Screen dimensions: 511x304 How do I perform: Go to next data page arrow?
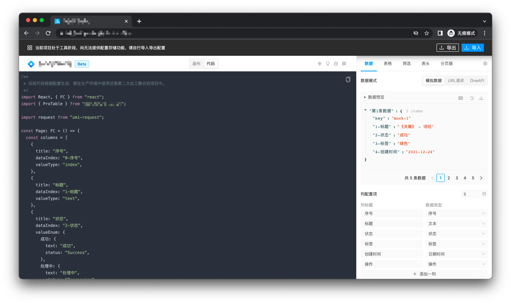[x=481, y=178]
